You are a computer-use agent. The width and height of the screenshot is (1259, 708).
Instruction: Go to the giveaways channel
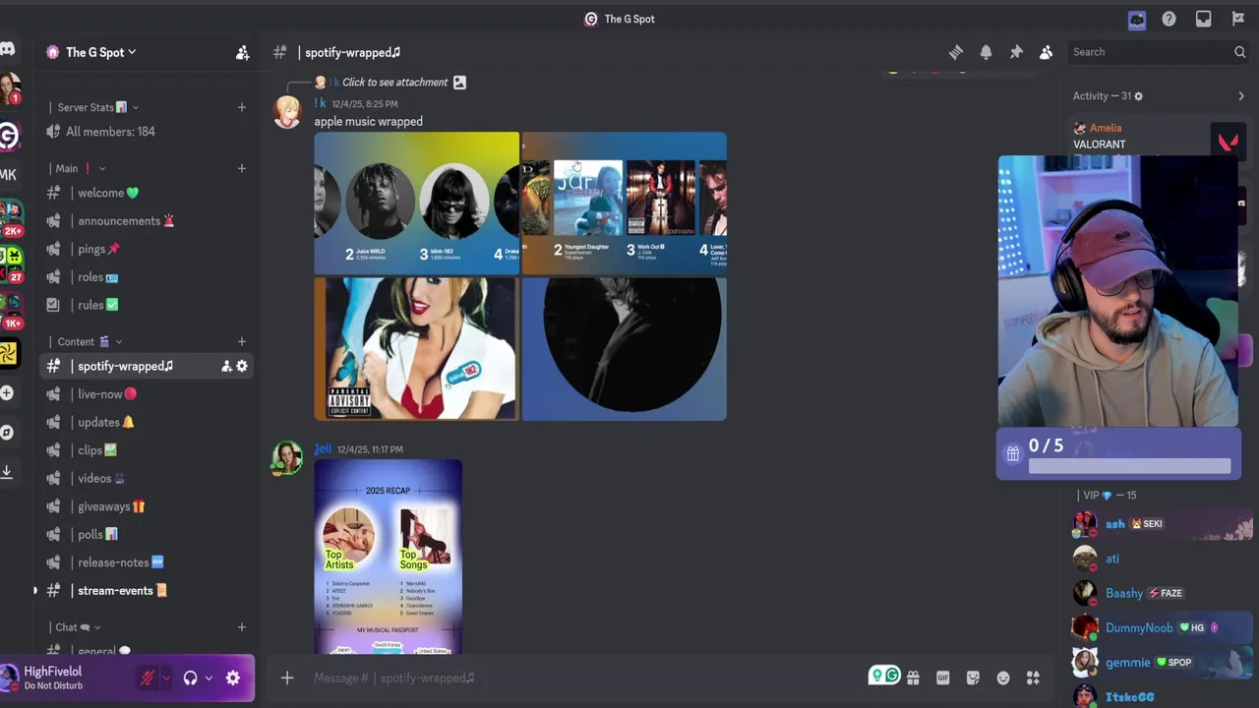tap(148, 506)
